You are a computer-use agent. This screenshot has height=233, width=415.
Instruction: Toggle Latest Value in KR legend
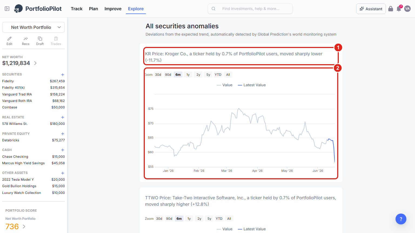pos(252,85)
